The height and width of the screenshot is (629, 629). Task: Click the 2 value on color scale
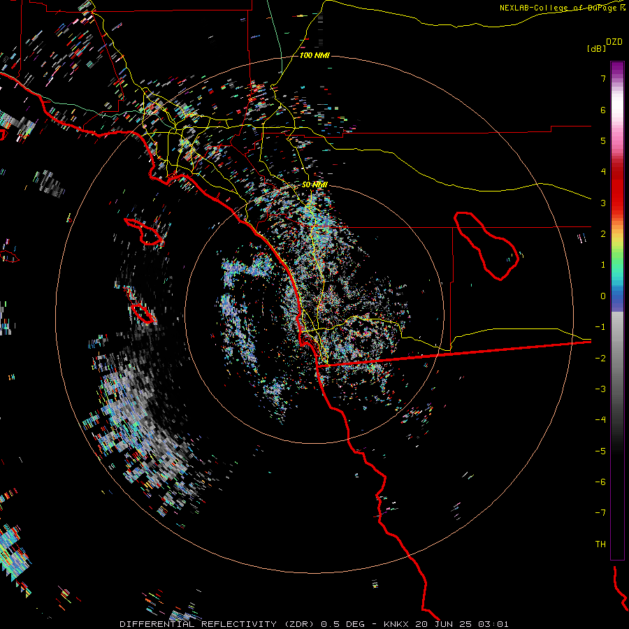[x=603, y=234]
